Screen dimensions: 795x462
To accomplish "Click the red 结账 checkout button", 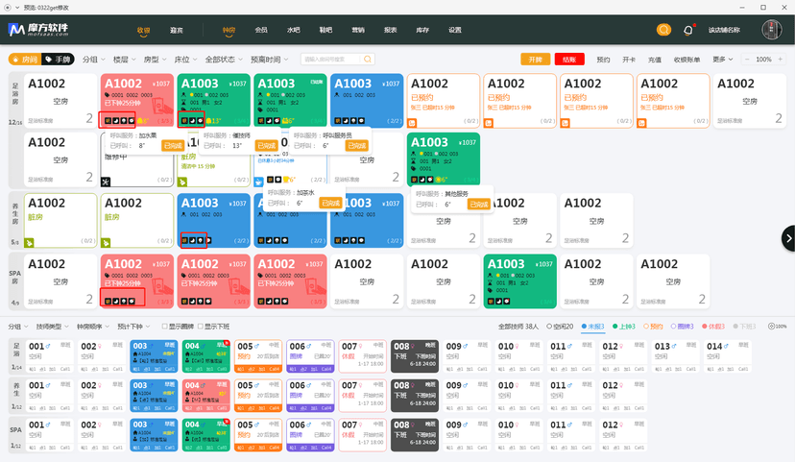I will coord(569,60).
